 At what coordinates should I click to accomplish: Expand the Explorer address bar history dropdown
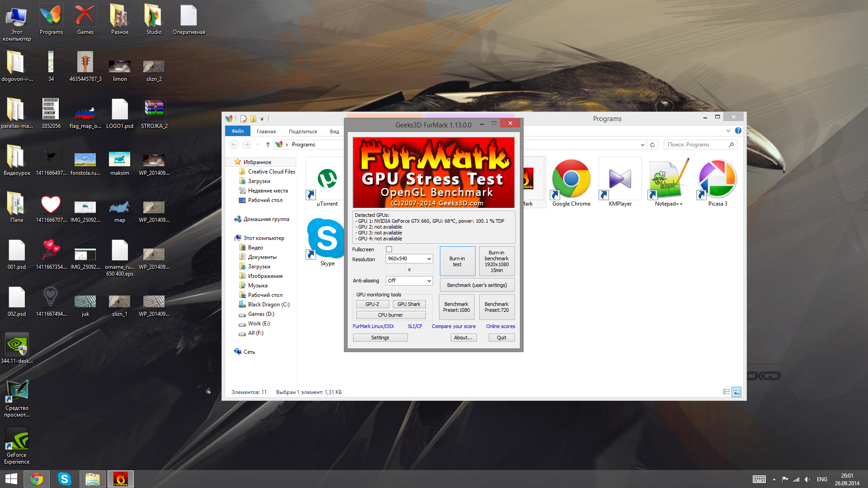[642, 145]
